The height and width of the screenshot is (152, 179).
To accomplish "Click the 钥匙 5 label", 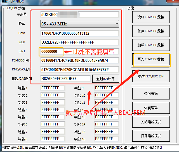I will 23,117.
